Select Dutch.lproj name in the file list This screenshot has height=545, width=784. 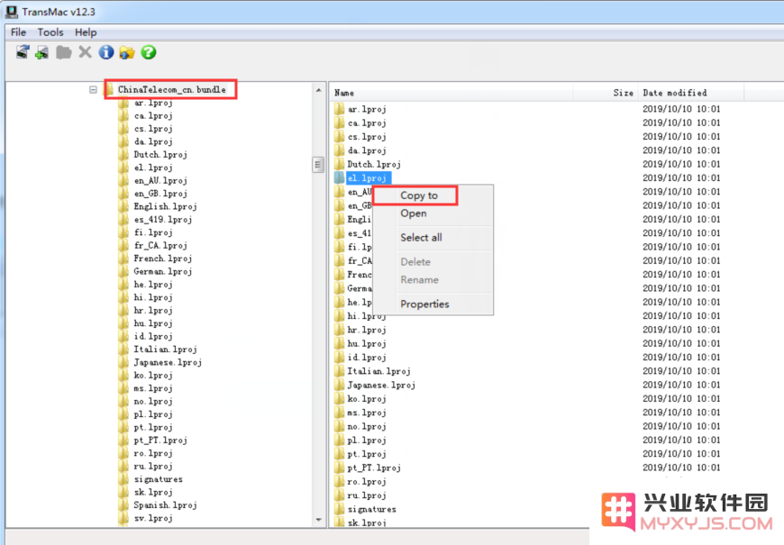click(374, 165)
